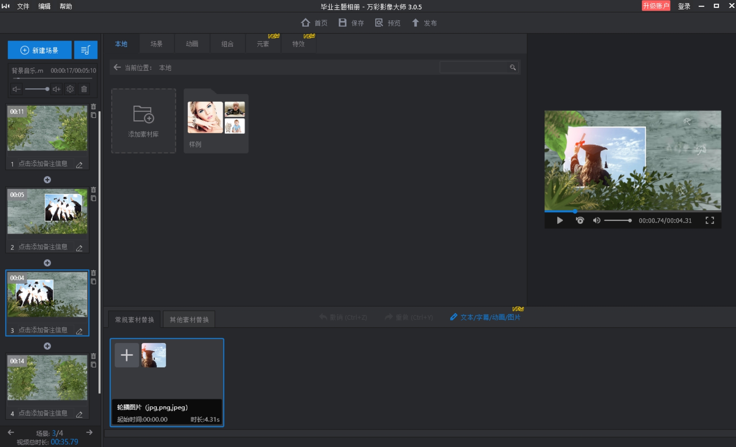
Task: Edit the note for scene 1
Action: pos(79,165)
